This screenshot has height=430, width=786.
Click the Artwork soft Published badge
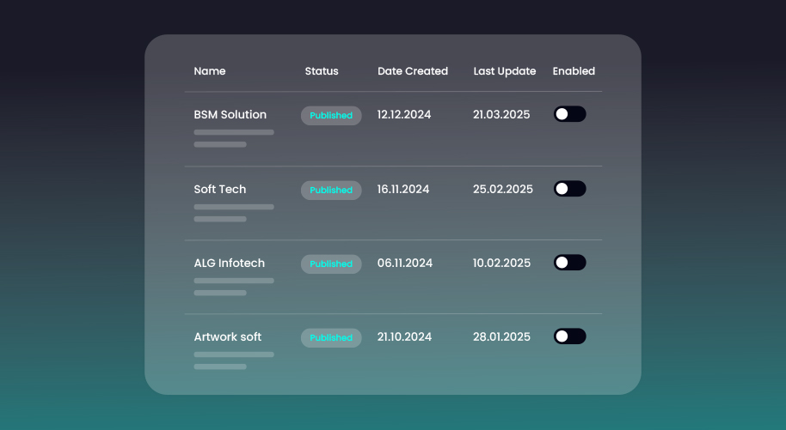pyautogui.click(x=331, y=338)
